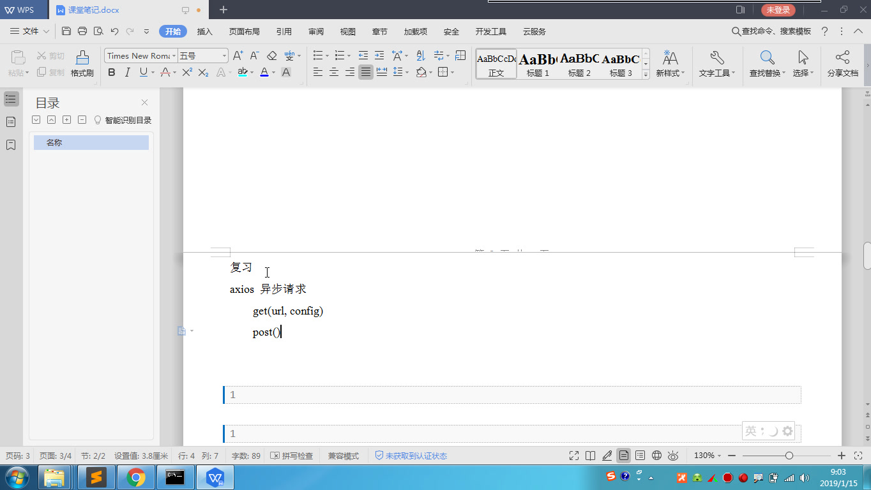Screen dimensions: 871x490
Task: Undo the last action
Action: pyautogui.click(x=115, y=31)
